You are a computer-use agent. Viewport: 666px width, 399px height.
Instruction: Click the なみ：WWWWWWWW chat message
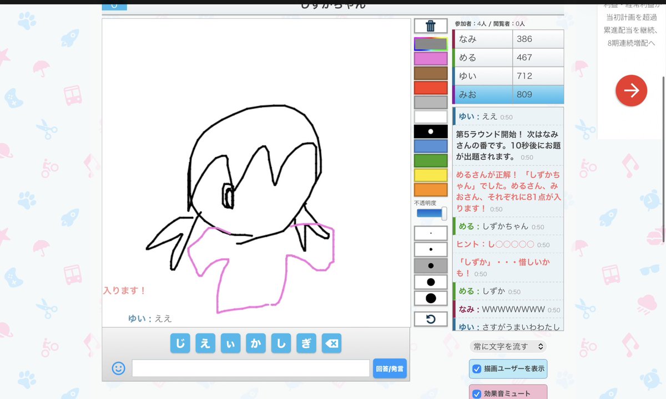pos(508,309)
